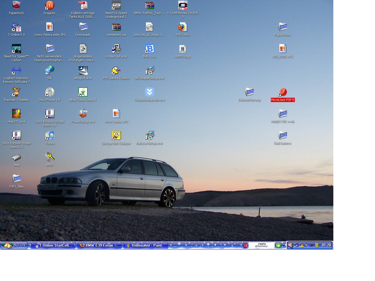This screenshot has width=375, height=281.
Task: Select the Dragons McDonald's icon
Action: [49, 5]
